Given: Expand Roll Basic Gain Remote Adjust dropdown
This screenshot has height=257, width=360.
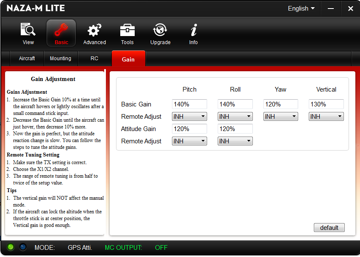Looking at the screenshot, I should (235, 117).
